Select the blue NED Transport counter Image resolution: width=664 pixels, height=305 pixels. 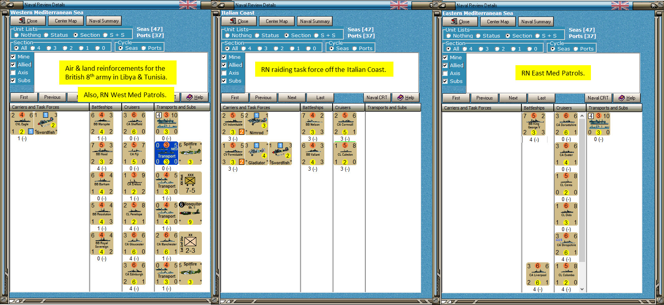coord(167,153)
